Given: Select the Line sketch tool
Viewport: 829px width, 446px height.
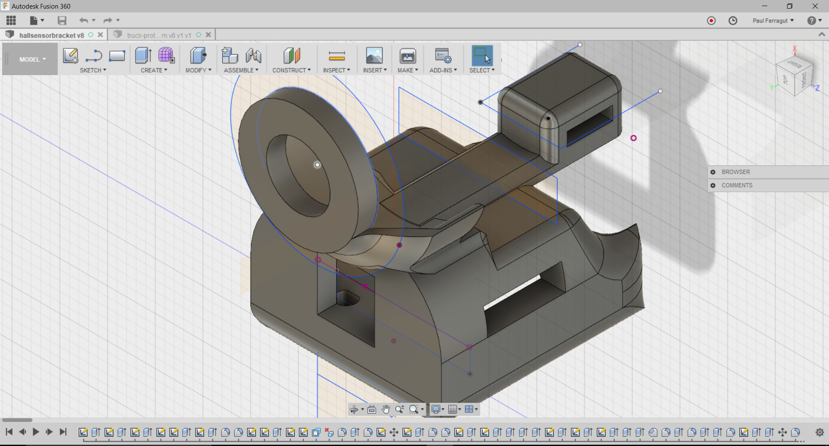Looking at the screenshot, I should (x=94, y=56).
